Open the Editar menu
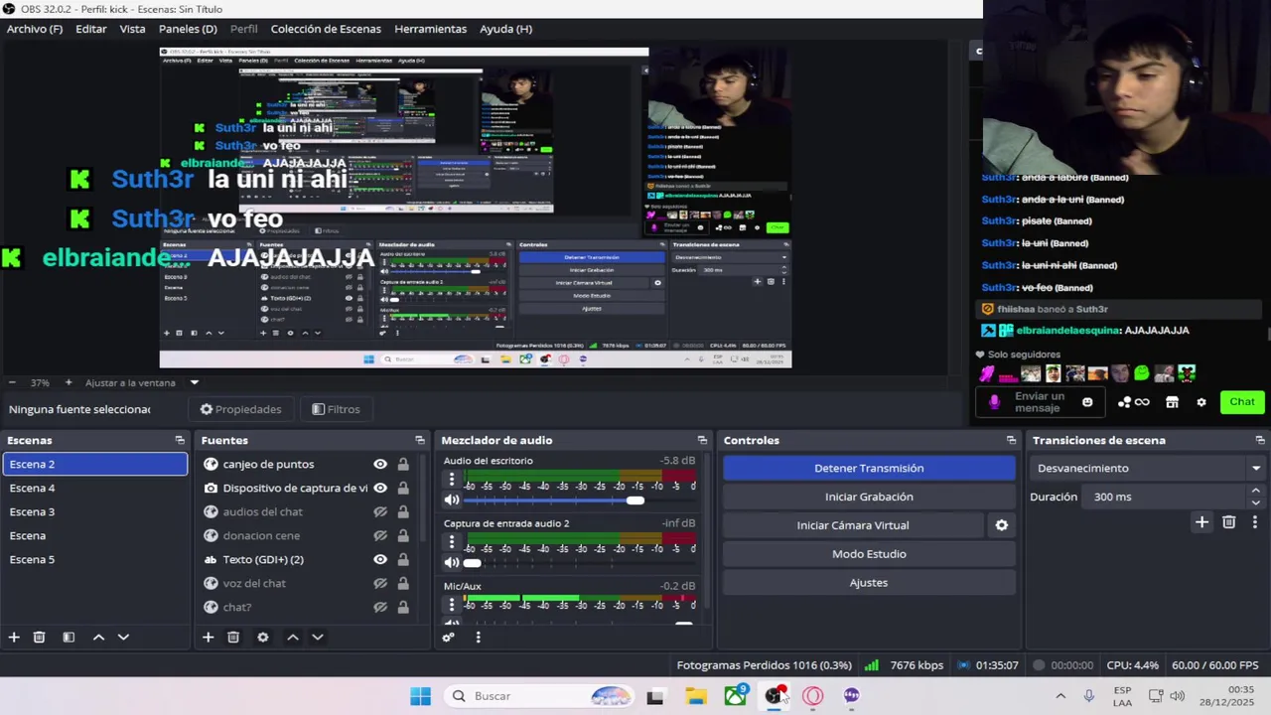The width and height of the screenshot is (1271, 715). pyautogui.click(x=91, y=29)
